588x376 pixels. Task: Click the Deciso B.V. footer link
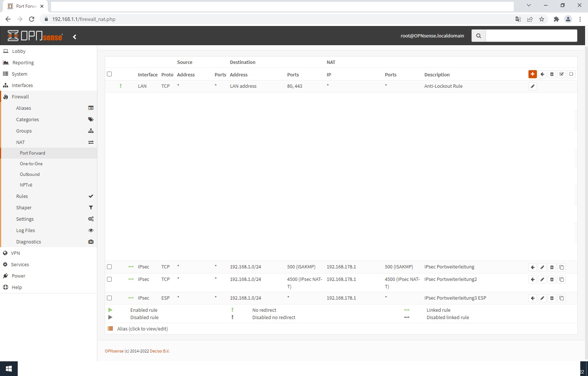[x=159, y=351]
